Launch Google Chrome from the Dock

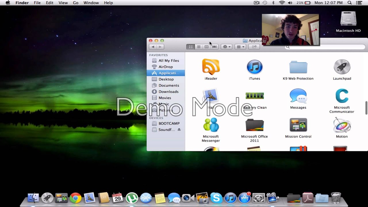pos(76,198)
